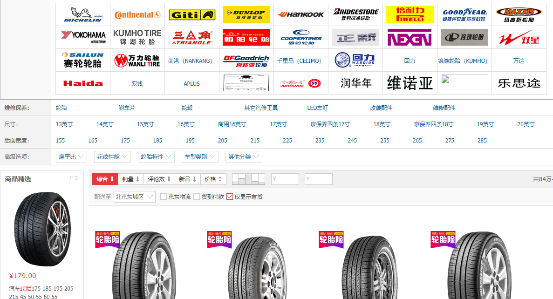The height and width of the screenshot is (299, 553).
Task: Filter by 京保养四条17寸 size
Action: [x=330, y=124]
